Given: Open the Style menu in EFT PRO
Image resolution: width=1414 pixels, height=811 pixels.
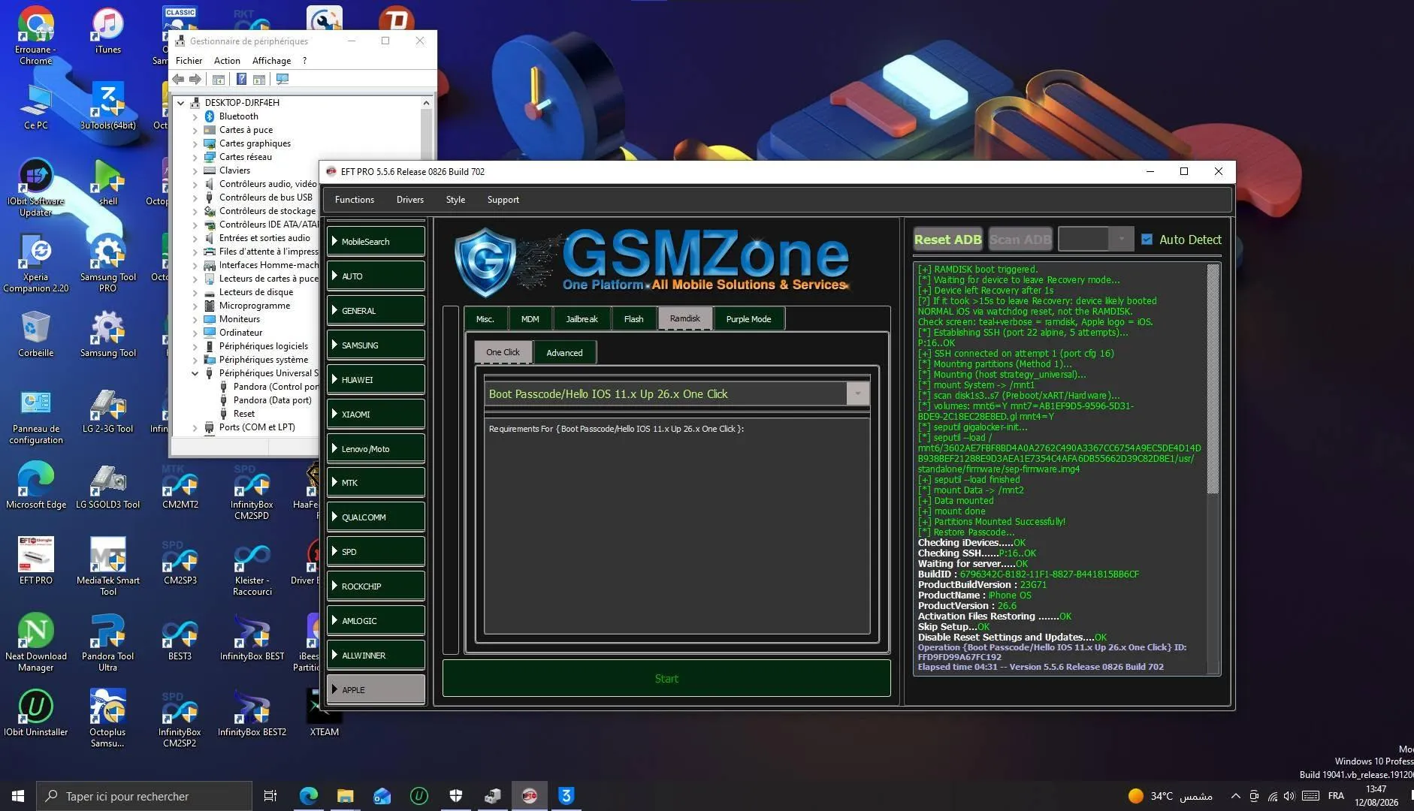Looking at the screenshot, I should [x=455, y=200].
